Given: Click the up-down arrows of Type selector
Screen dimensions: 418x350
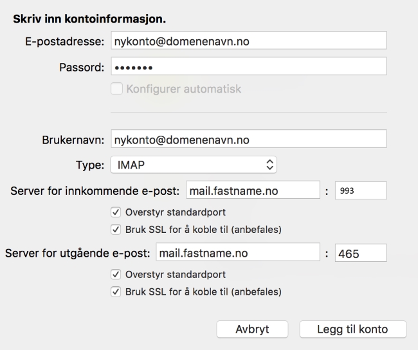Looking at the screenshot, I should pos(270,165).
